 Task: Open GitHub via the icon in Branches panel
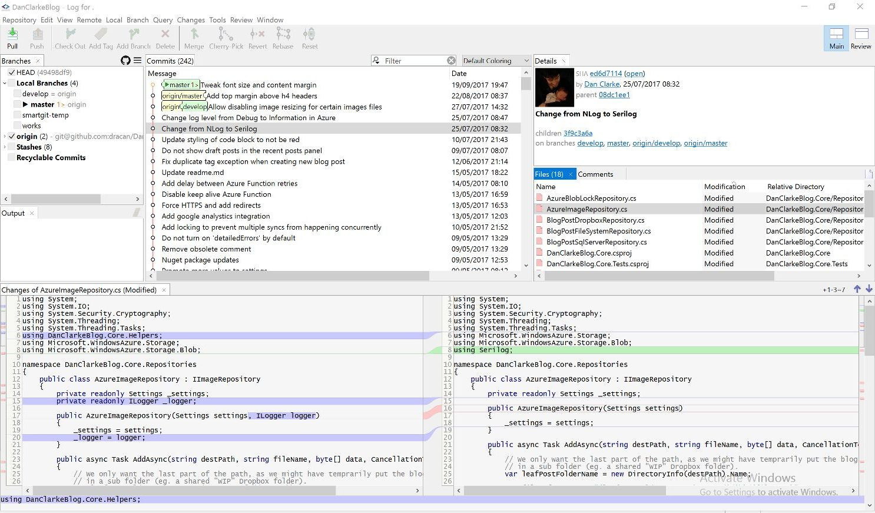click(125, 60)
